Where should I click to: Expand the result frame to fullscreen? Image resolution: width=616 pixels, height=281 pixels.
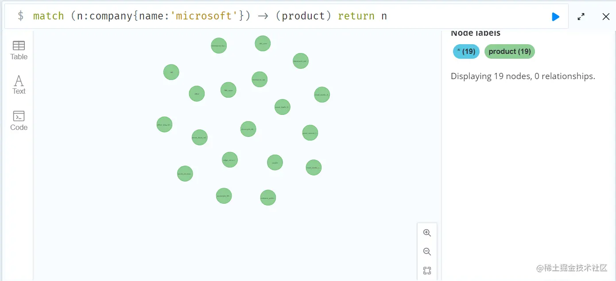coord(581,17)
